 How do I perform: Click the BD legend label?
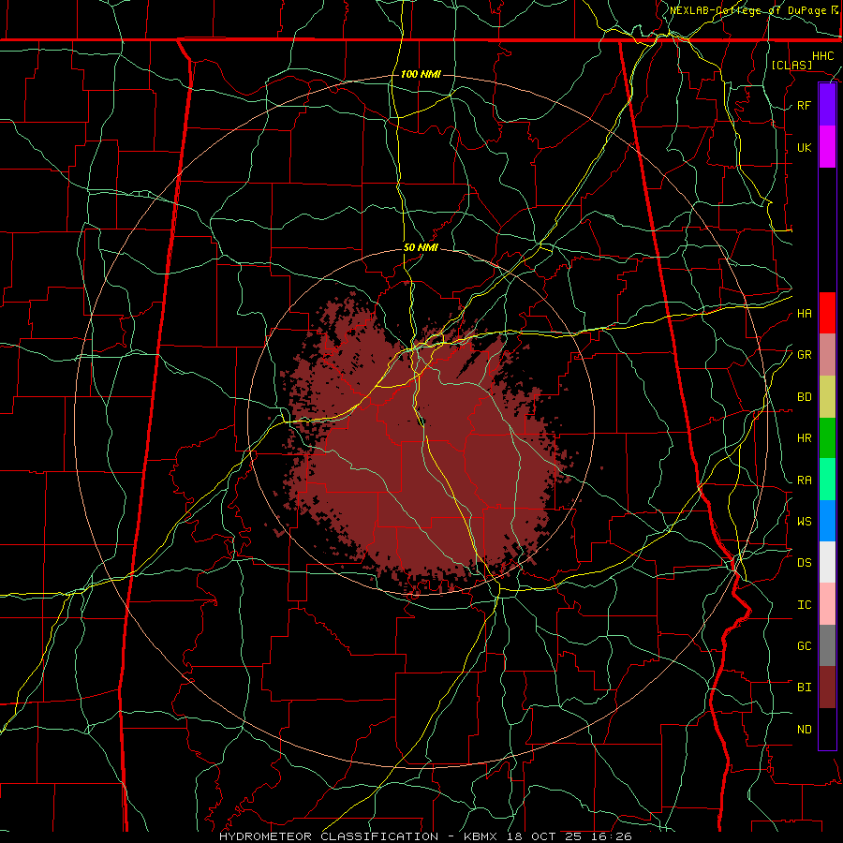[805, 397]
